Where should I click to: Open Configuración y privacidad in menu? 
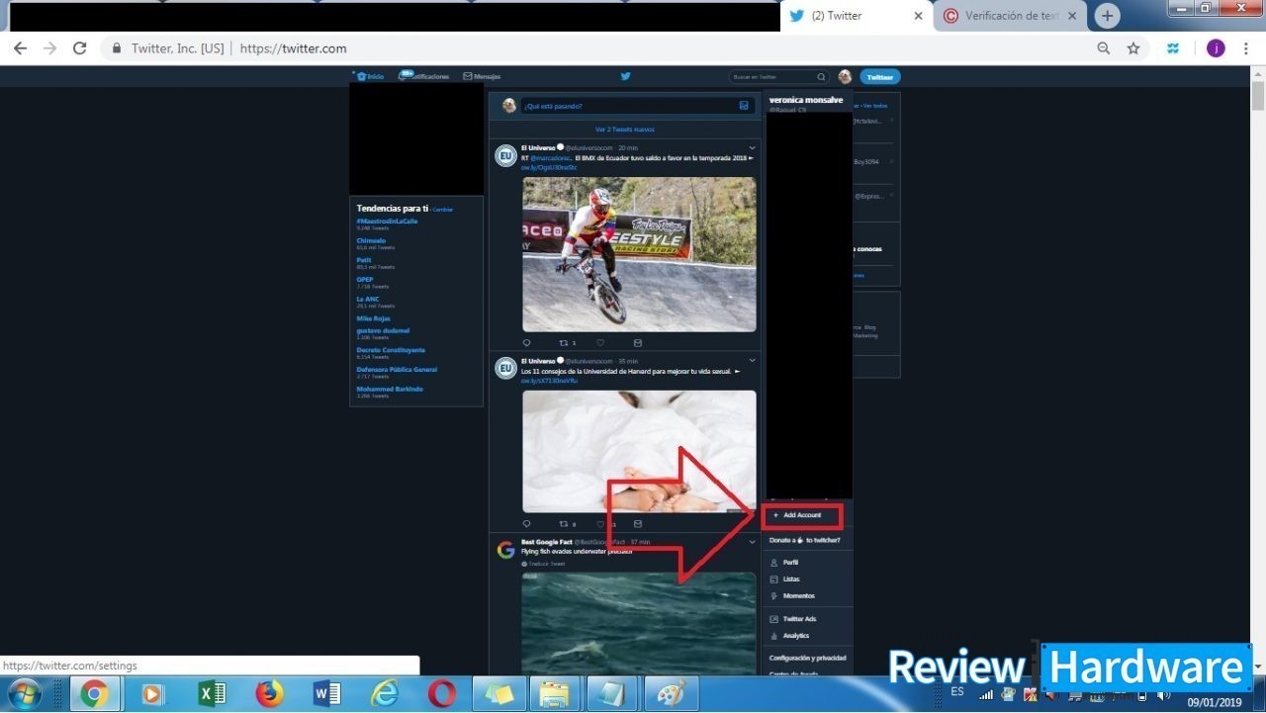[x=807, y=659]
